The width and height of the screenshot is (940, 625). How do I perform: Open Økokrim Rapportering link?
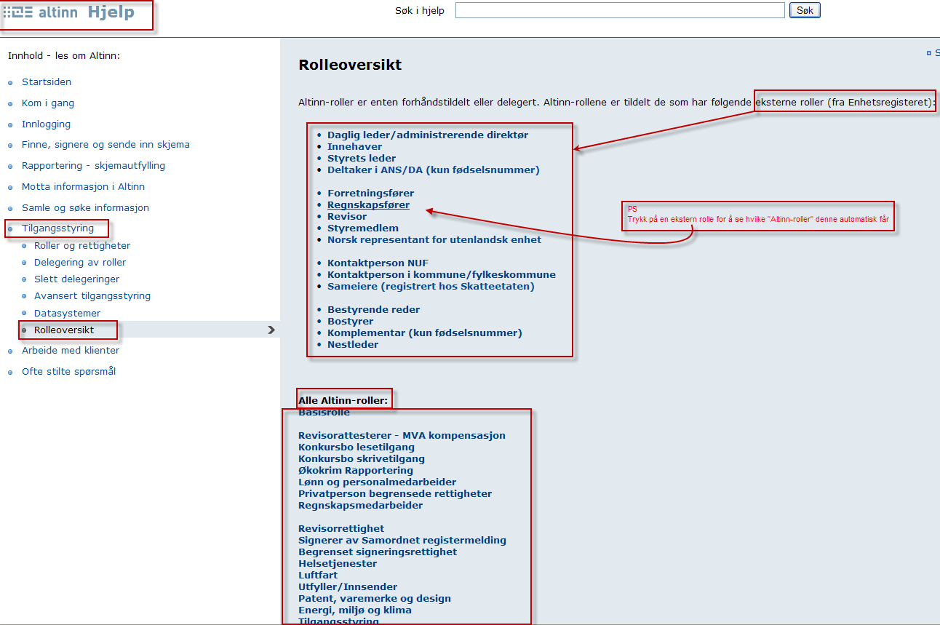tap(356, 471)
